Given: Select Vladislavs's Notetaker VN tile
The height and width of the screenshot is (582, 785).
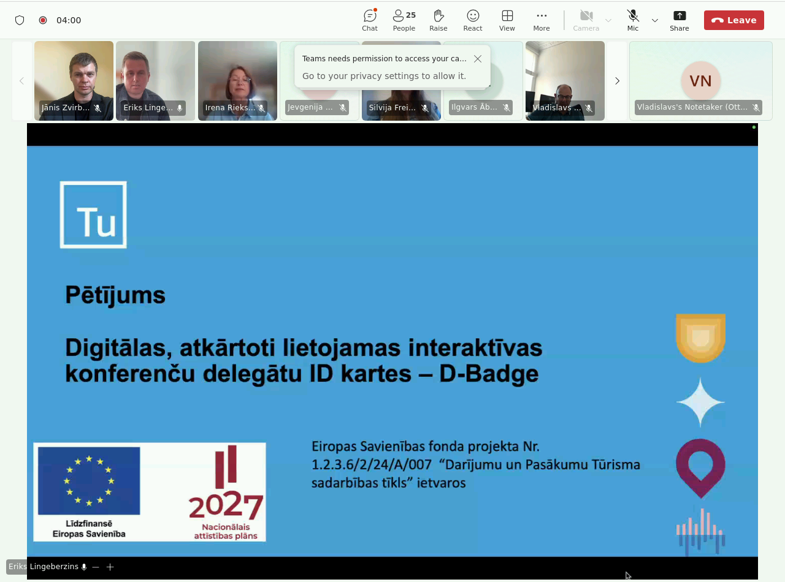Looking at the screenshot, I should tap(701, 81).
